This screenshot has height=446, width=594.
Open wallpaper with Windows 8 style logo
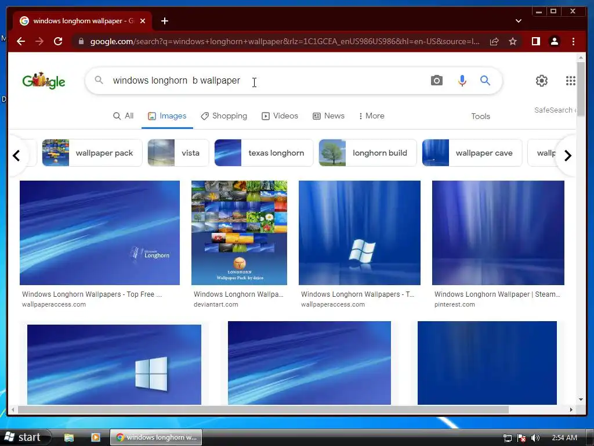click(x=114, y=365)
